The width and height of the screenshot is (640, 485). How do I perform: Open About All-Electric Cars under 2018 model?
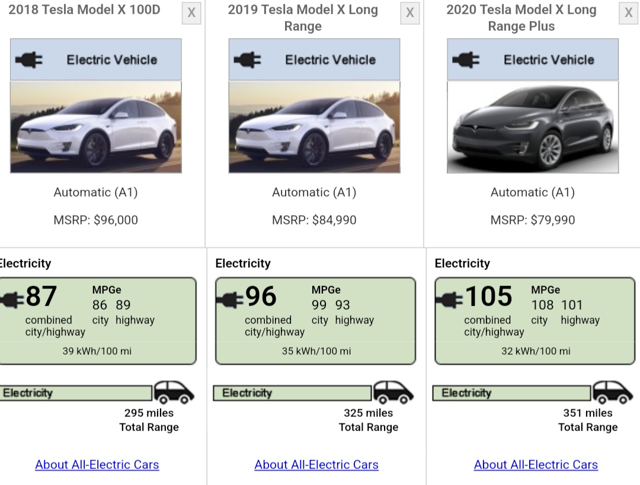coord(97,465)
